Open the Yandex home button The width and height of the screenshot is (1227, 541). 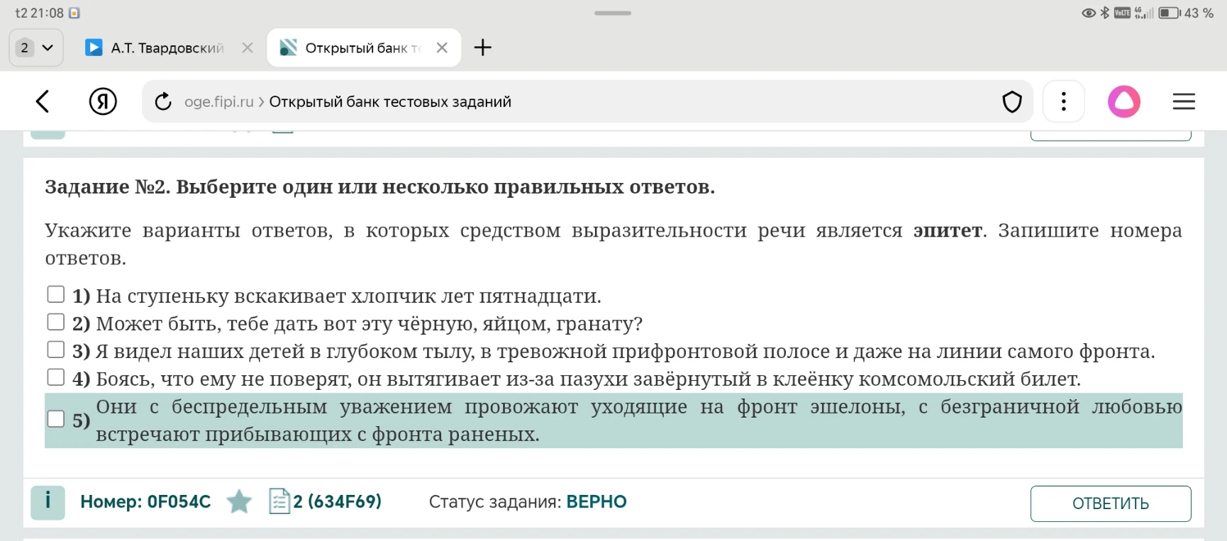coord(103,101)
